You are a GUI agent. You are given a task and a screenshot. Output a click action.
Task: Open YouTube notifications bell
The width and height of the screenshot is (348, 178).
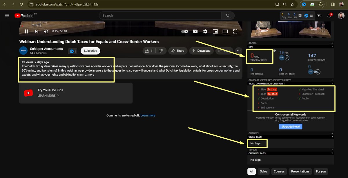(x=329, y=15)
